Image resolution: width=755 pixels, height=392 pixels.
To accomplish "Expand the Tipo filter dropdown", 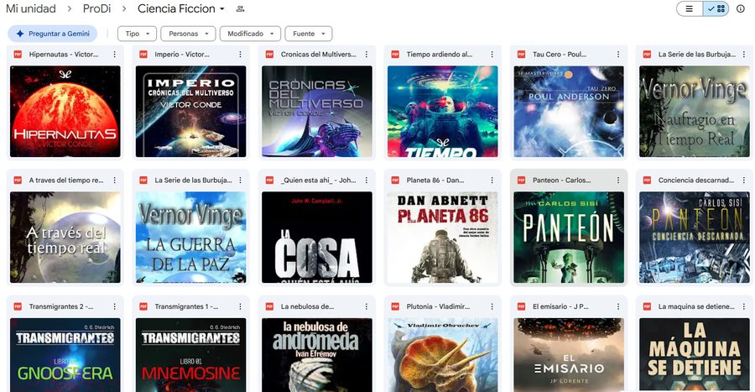I will click(x=138, y=34).
